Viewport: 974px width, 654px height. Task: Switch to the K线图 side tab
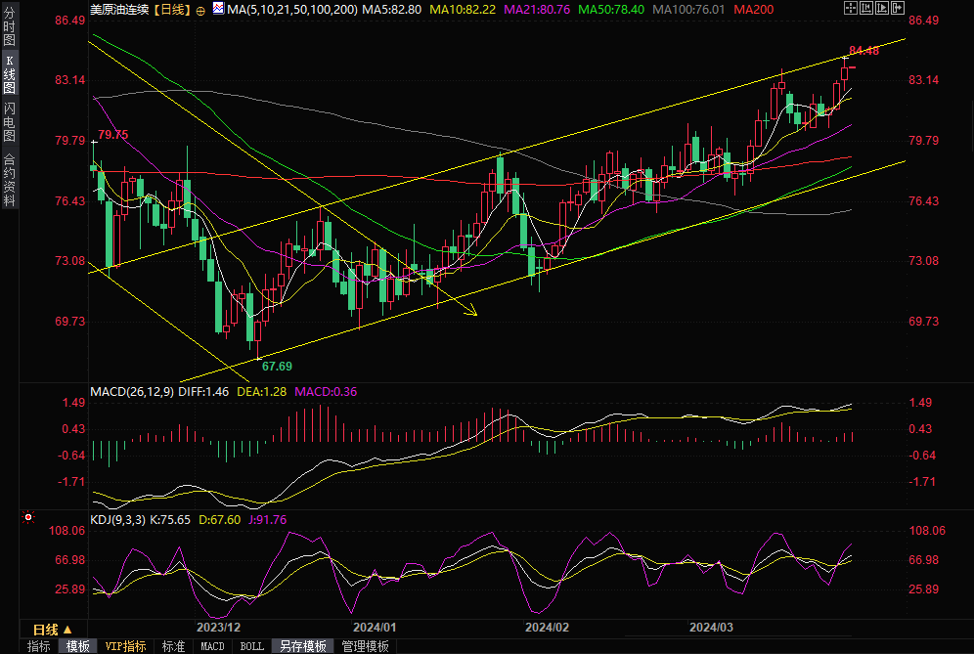point(10,74)
